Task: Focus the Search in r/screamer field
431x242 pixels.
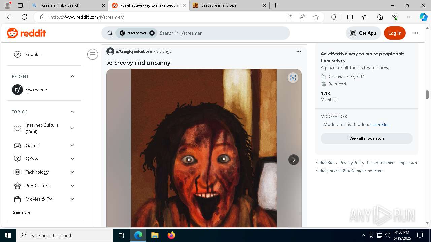Action: 222,33
